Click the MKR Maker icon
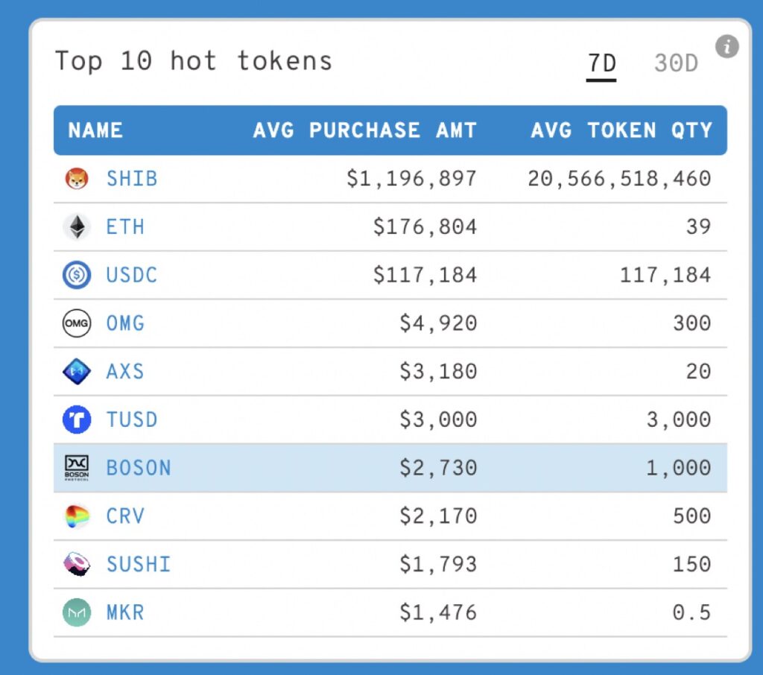This screenshot has width=763, height=675. [77, 612]
